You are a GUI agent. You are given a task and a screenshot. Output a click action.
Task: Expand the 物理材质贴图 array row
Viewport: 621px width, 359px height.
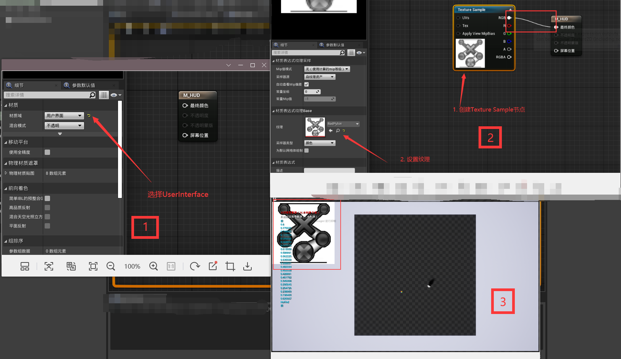point(6,173)
